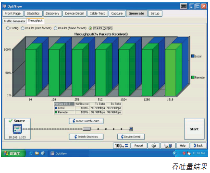Click the switch icon on the route
The height and width of the screenshot is (173, 210).
87,129
